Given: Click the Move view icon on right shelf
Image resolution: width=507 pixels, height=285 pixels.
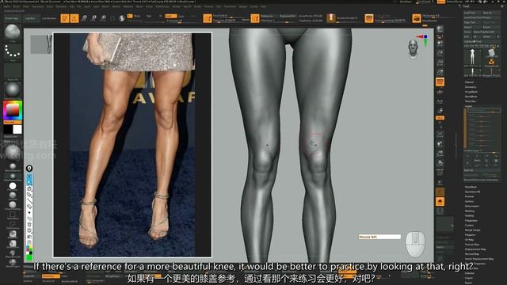Looking at the screenshot, I should pos(440,144).
